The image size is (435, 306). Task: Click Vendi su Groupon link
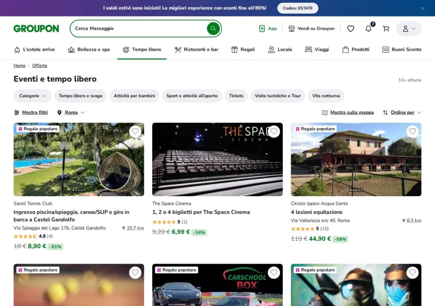point(311,28)
